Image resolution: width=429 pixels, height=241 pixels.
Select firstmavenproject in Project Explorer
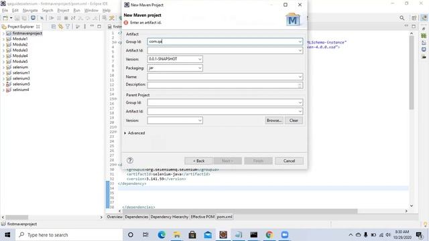click(27, 33)
